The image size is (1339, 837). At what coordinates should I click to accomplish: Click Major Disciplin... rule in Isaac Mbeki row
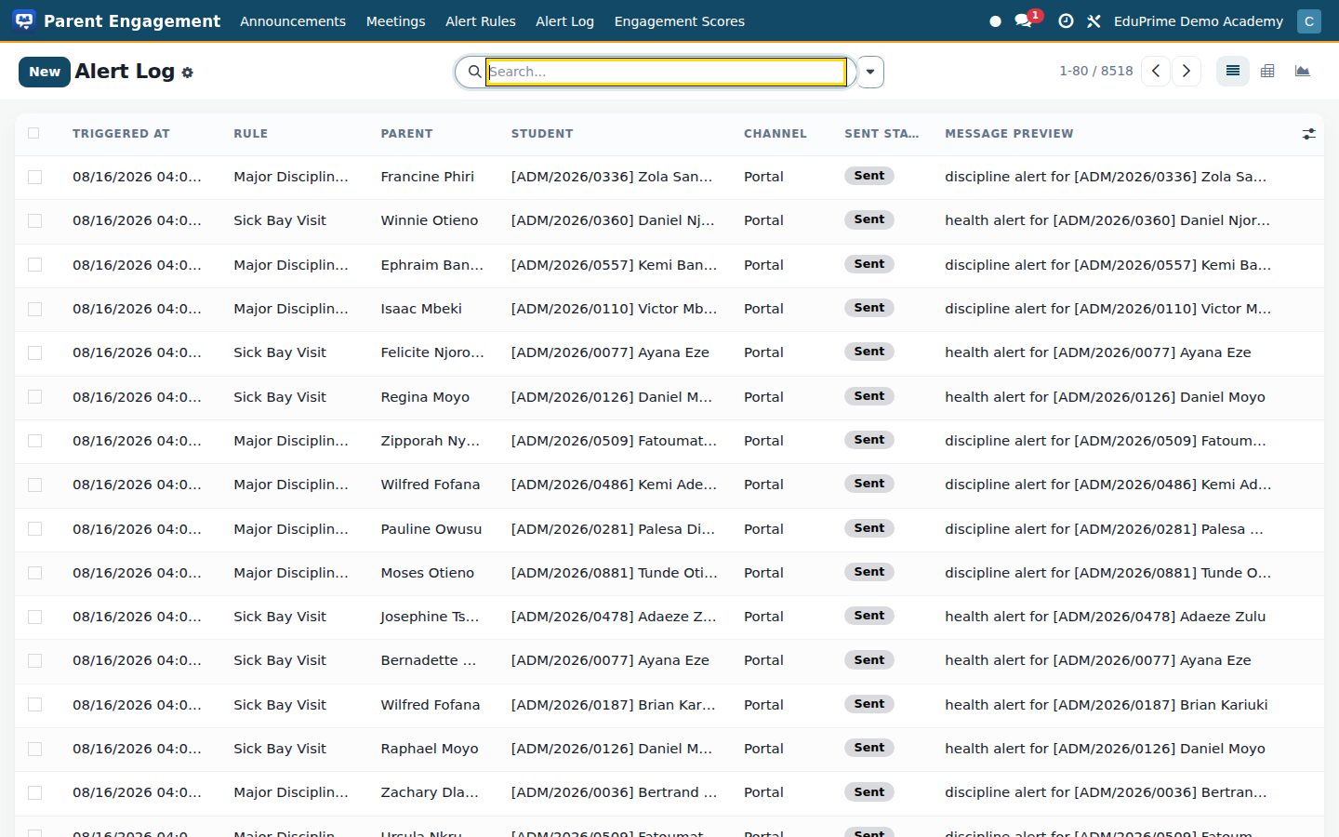pyautogui.click(x=291, y=309)
